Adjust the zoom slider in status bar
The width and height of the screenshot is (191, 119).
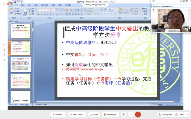171,105
